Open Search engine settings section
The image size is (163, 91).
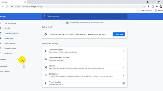(x=10, y=43)
